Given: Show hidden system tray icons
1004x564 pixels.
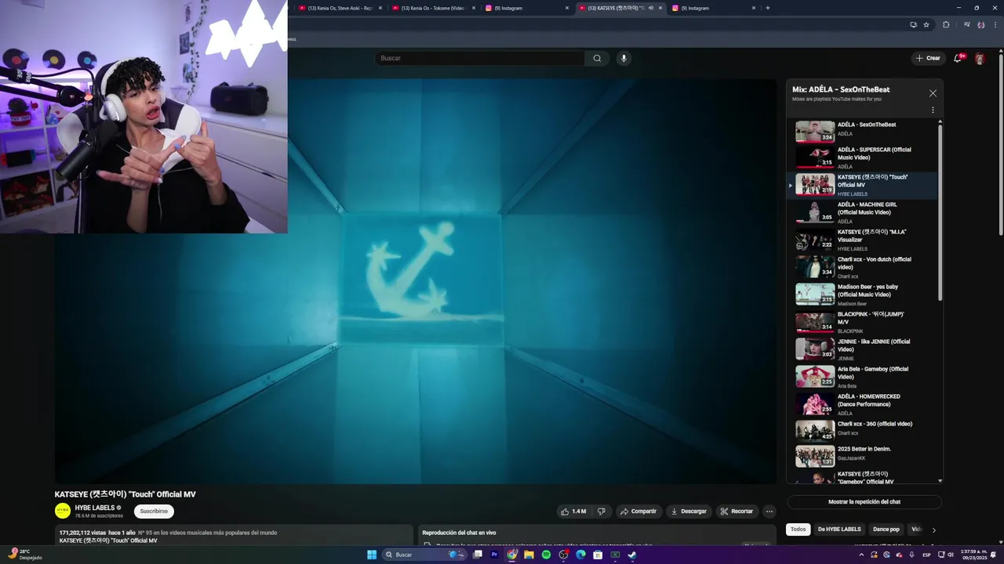Looking at the screenshot, I should 861,555.
